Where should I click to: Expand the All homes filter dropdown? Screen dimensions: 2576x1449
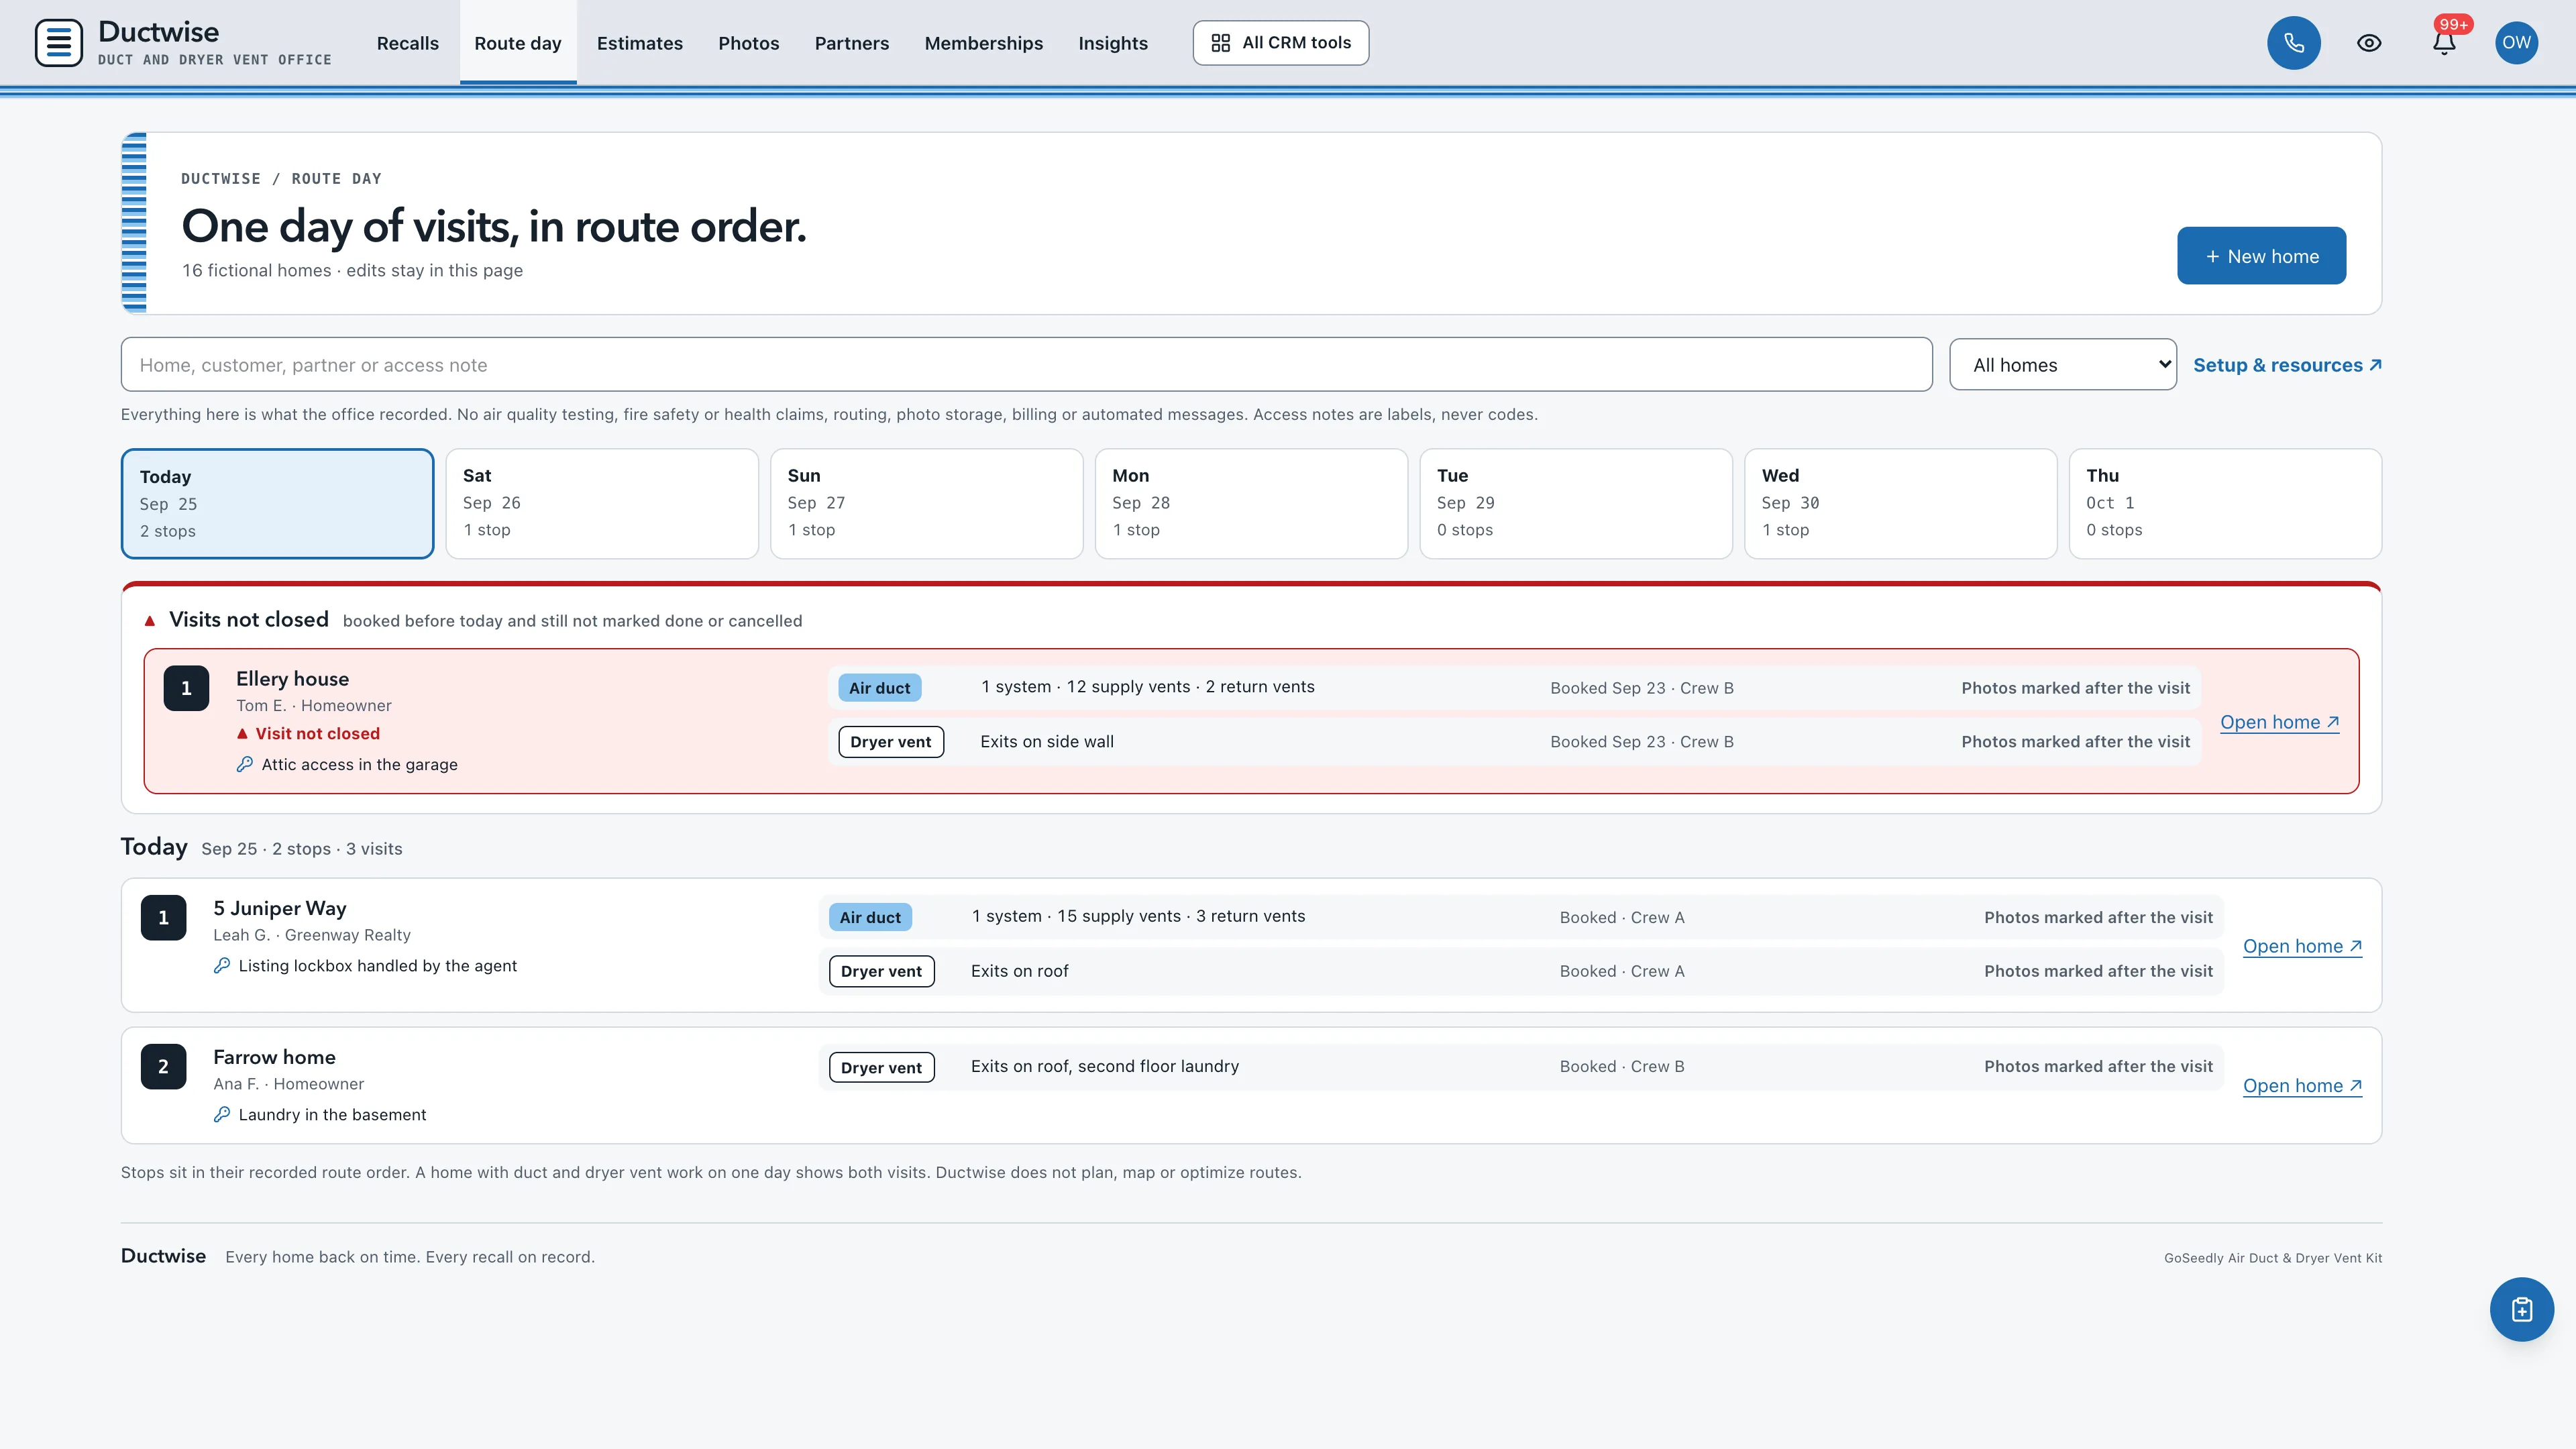click(x=2062, y=365)
